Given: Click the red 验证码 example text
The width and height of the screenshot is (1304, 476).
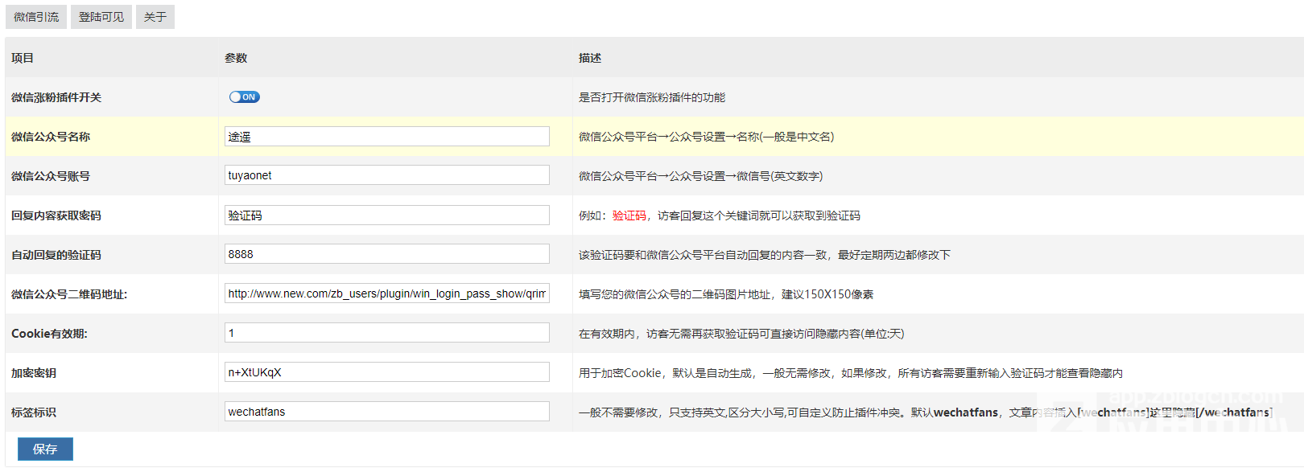Looking at the screenshot, I should pos(629,215).
